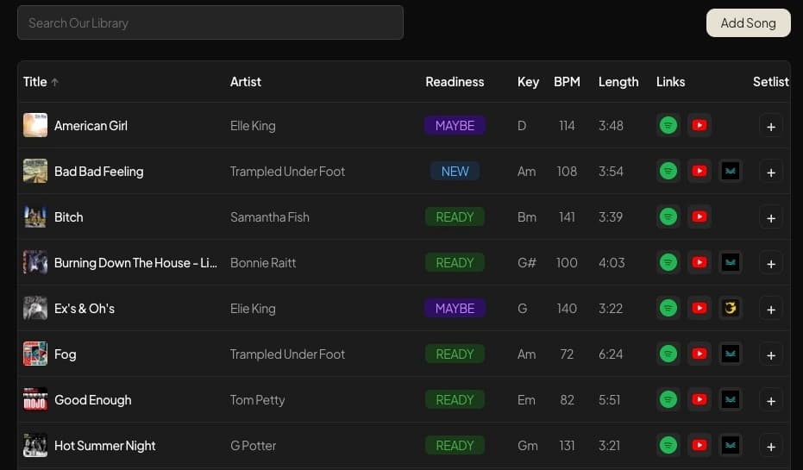Open YouTube link for Ex's & Oh's

point(699,308)
